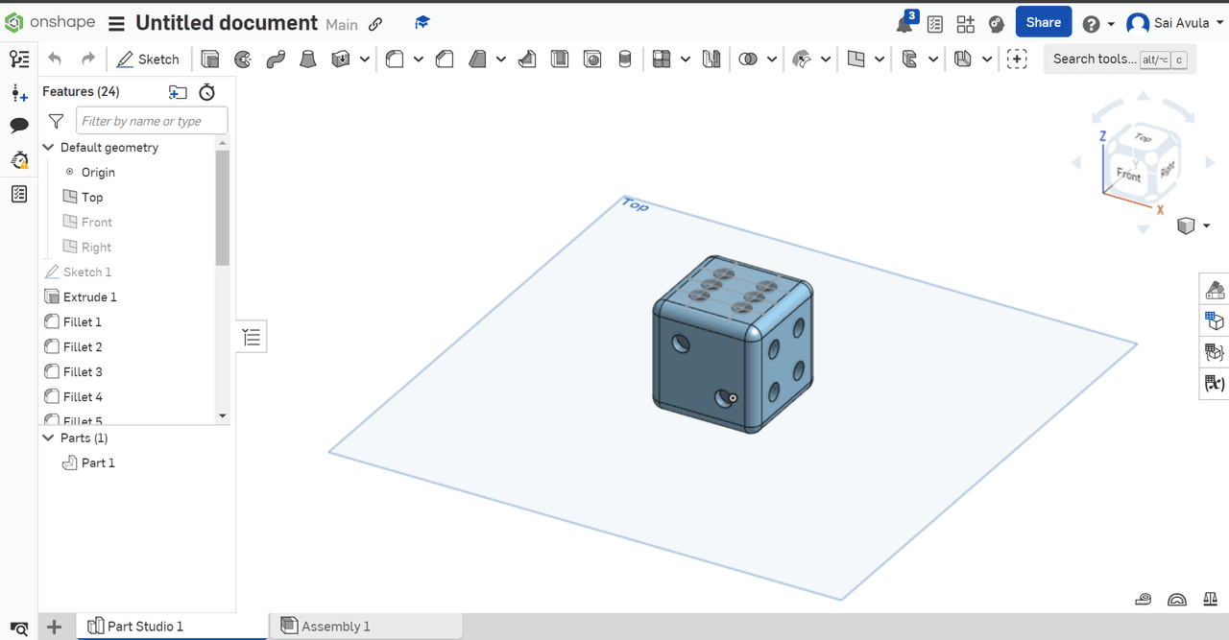Open the Plane tool dropdown arrow
1229x640 pixels.
[x=880, y=59]
